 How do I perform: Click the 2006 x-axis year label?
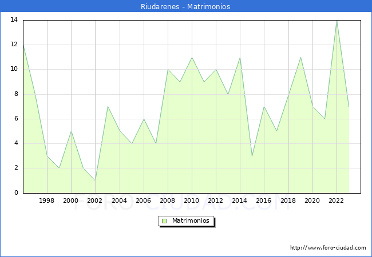point(143,200)
